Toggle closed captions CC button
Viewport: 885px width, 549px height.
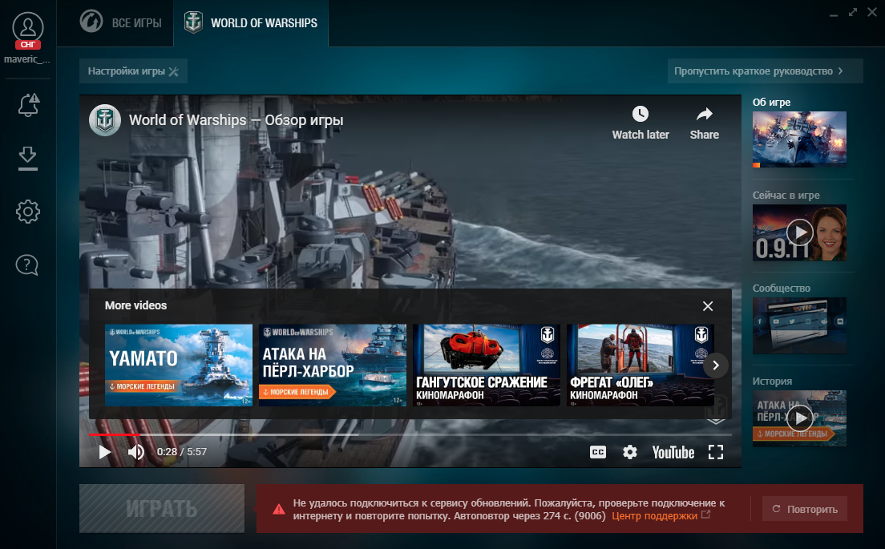point(598,452)
